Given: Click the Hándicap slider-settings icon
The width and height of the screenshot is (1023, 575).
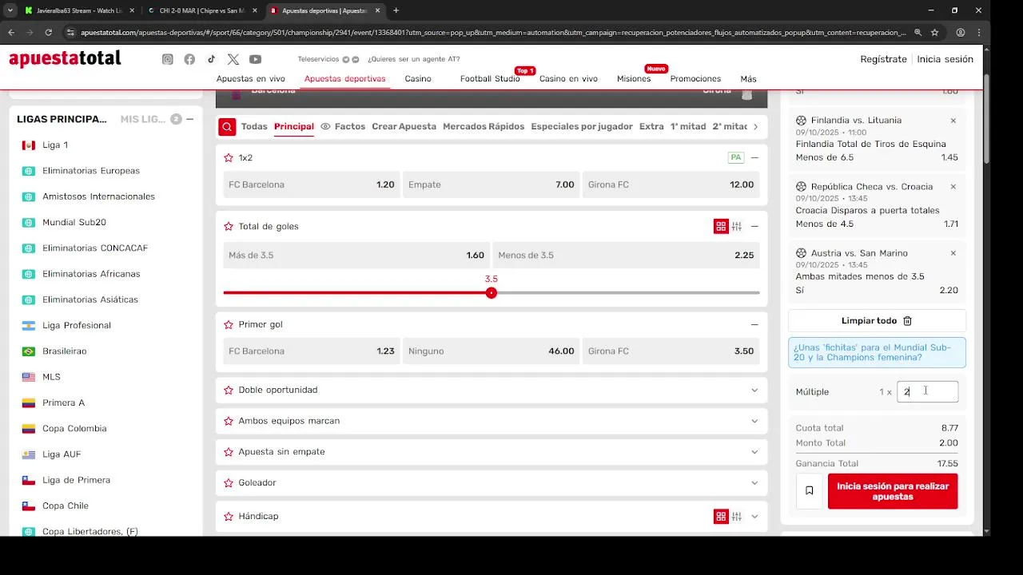Looking at the screenshot, I should (x=737, y=517).
